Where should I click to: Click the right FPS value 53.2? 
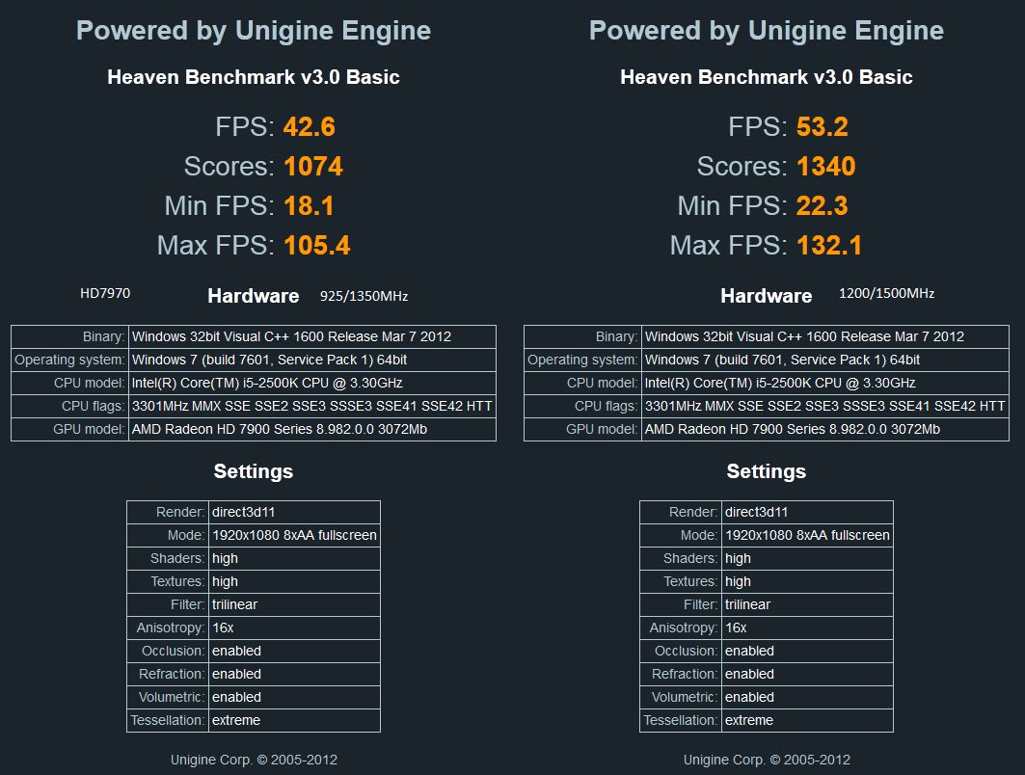(823, 127)
